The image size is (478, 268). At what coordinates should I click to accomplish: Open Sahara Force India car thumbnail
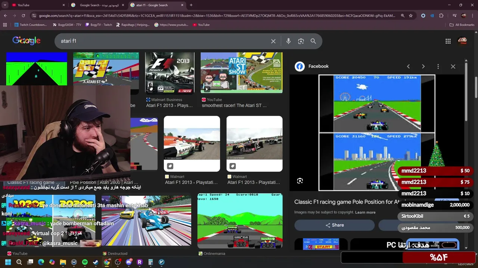coord(192,144)
